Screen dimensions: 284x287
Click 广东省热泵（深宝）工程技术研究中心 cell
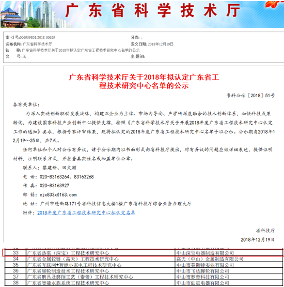pyautogui.click(x=101, y=253)
